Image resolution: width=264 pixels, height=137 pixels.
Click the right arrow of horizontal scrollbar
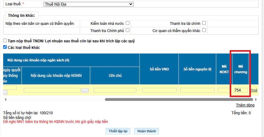pyautogui.click(x=256, y=99)
